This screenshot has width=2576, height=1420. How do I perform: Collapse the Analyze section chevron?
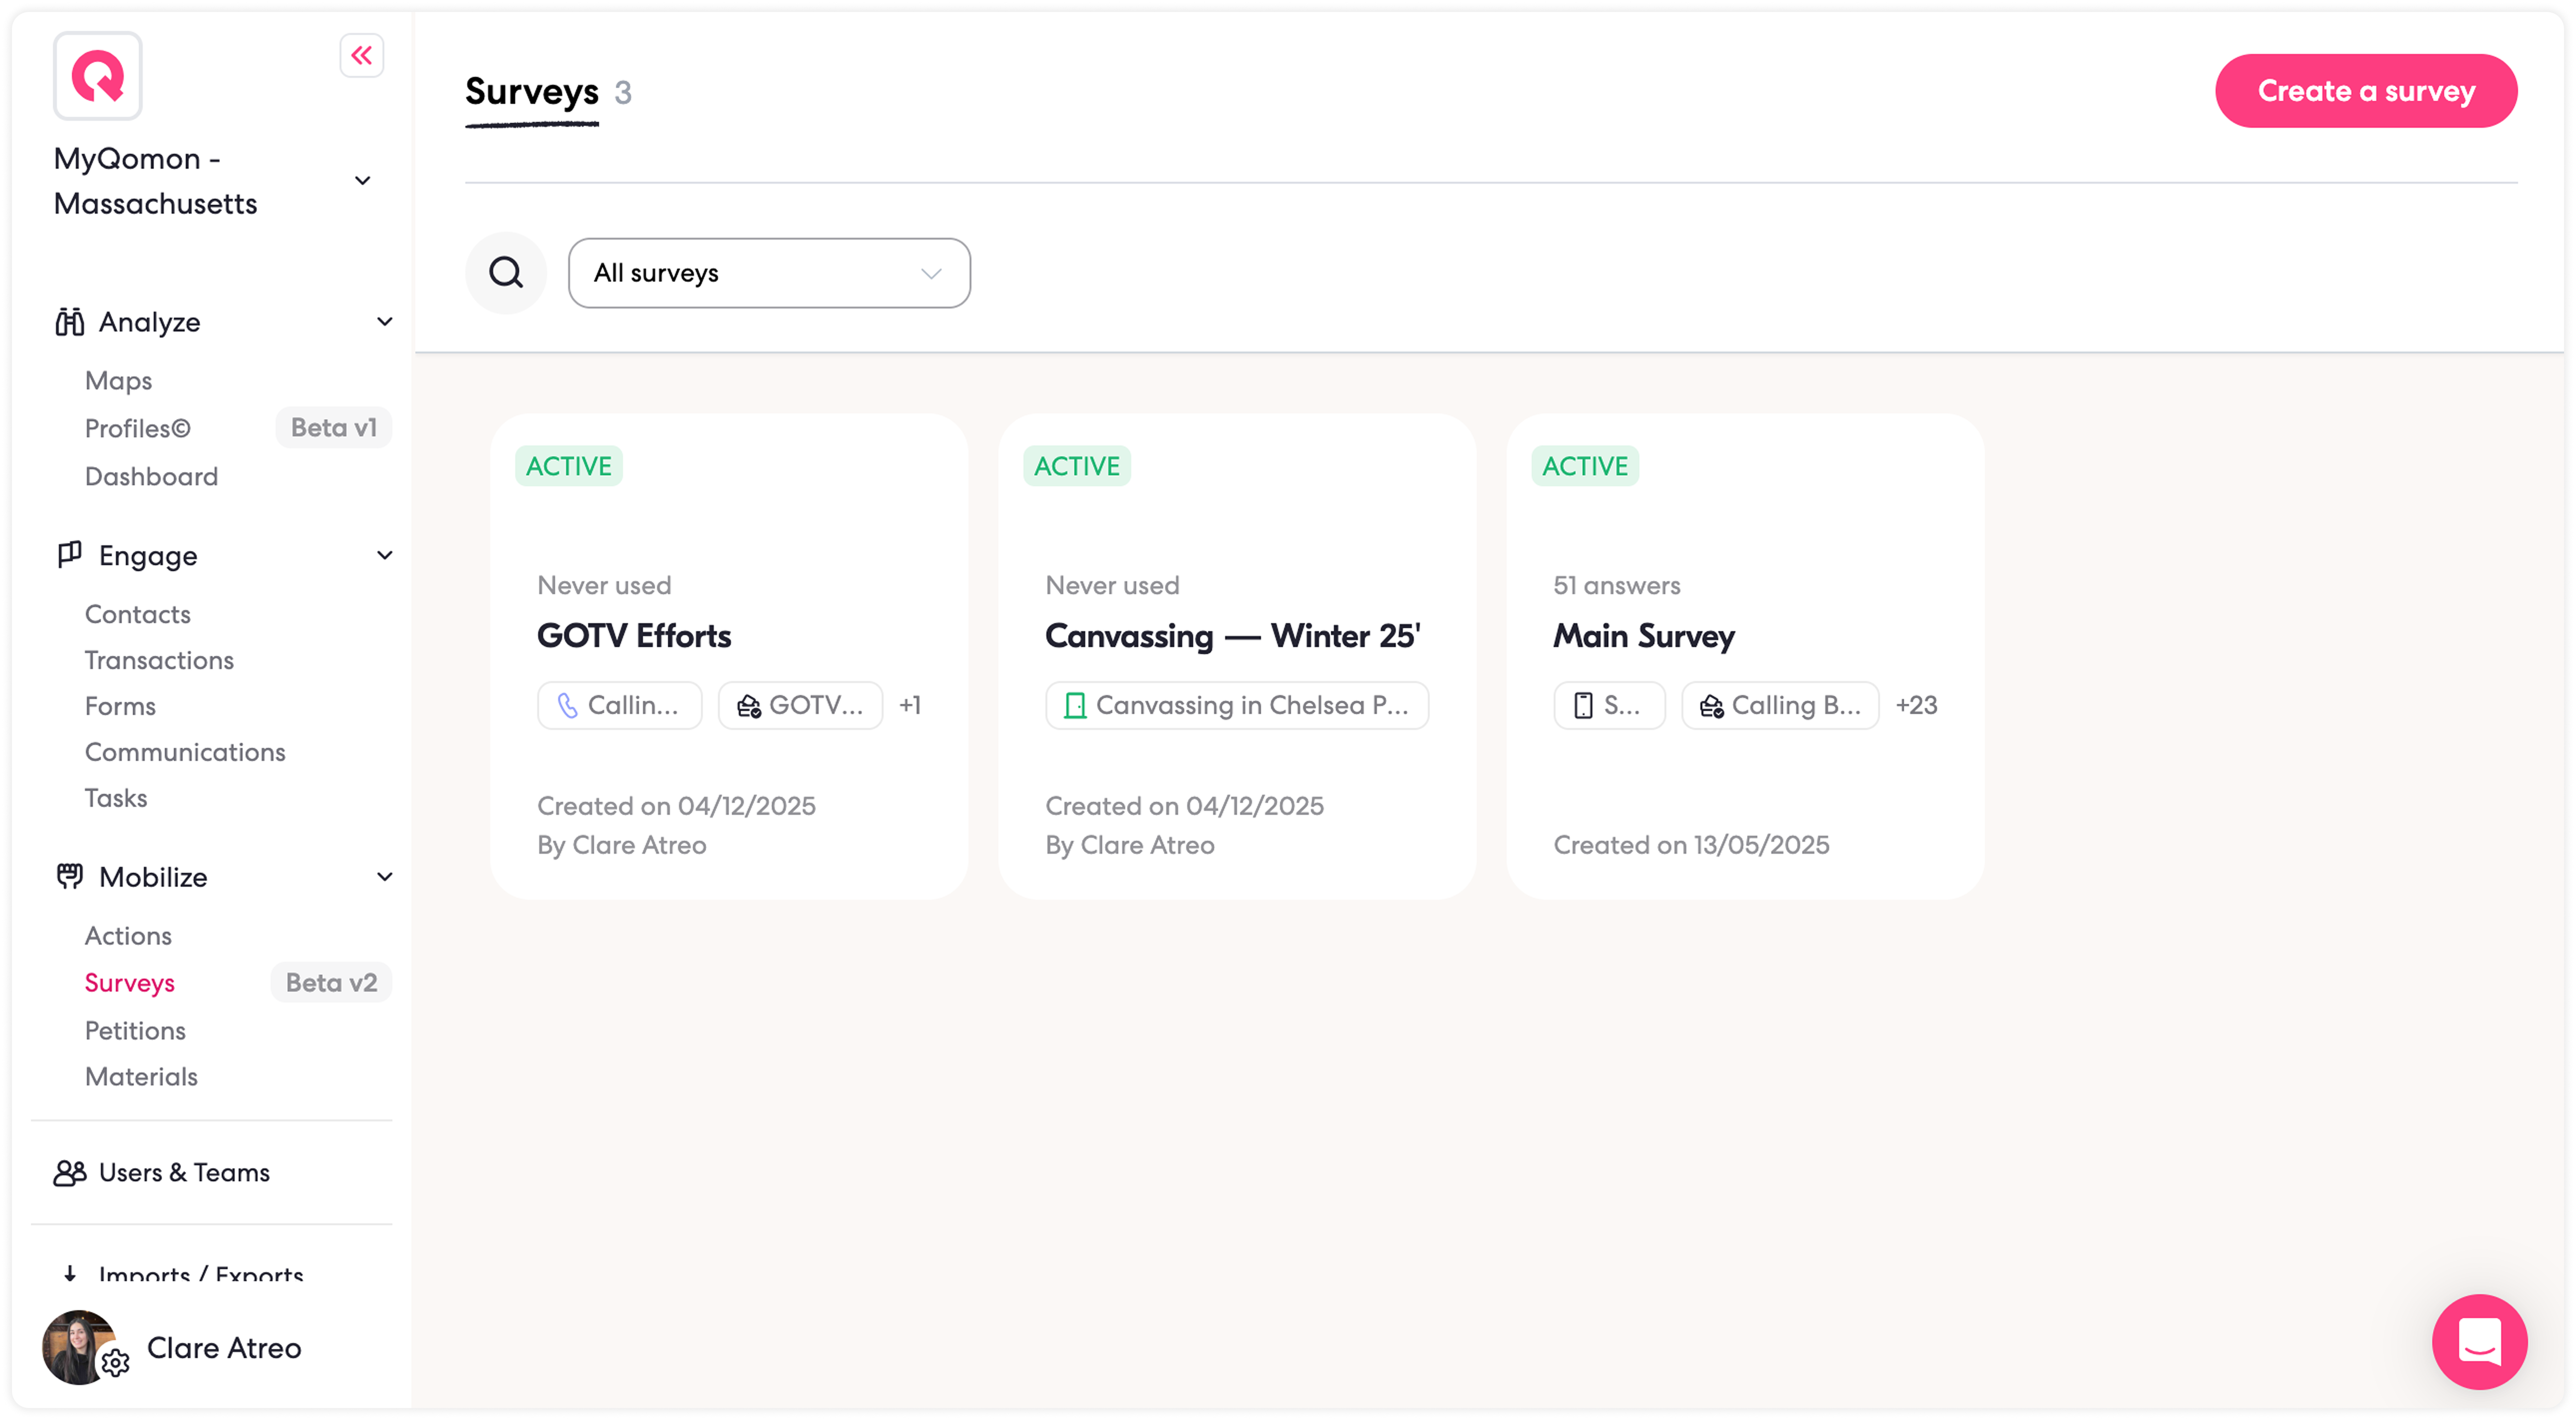(384, 322)
